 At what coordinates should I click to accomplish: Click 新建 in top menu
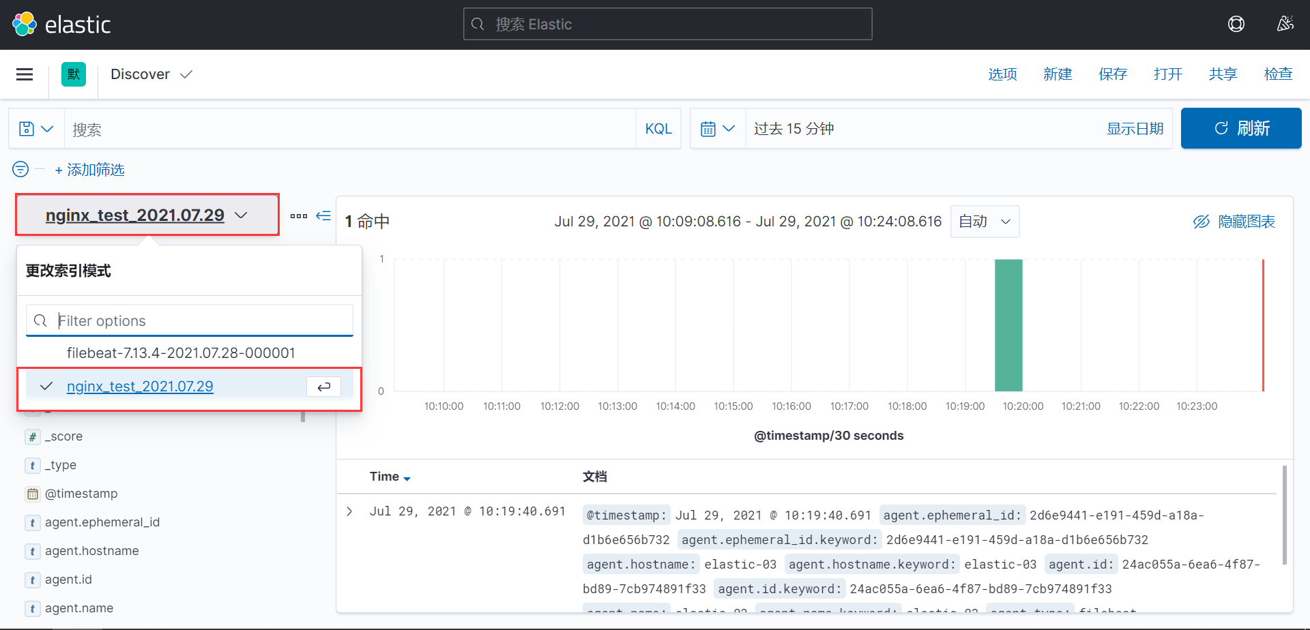pyautogui.click(x=1058, y=74)
